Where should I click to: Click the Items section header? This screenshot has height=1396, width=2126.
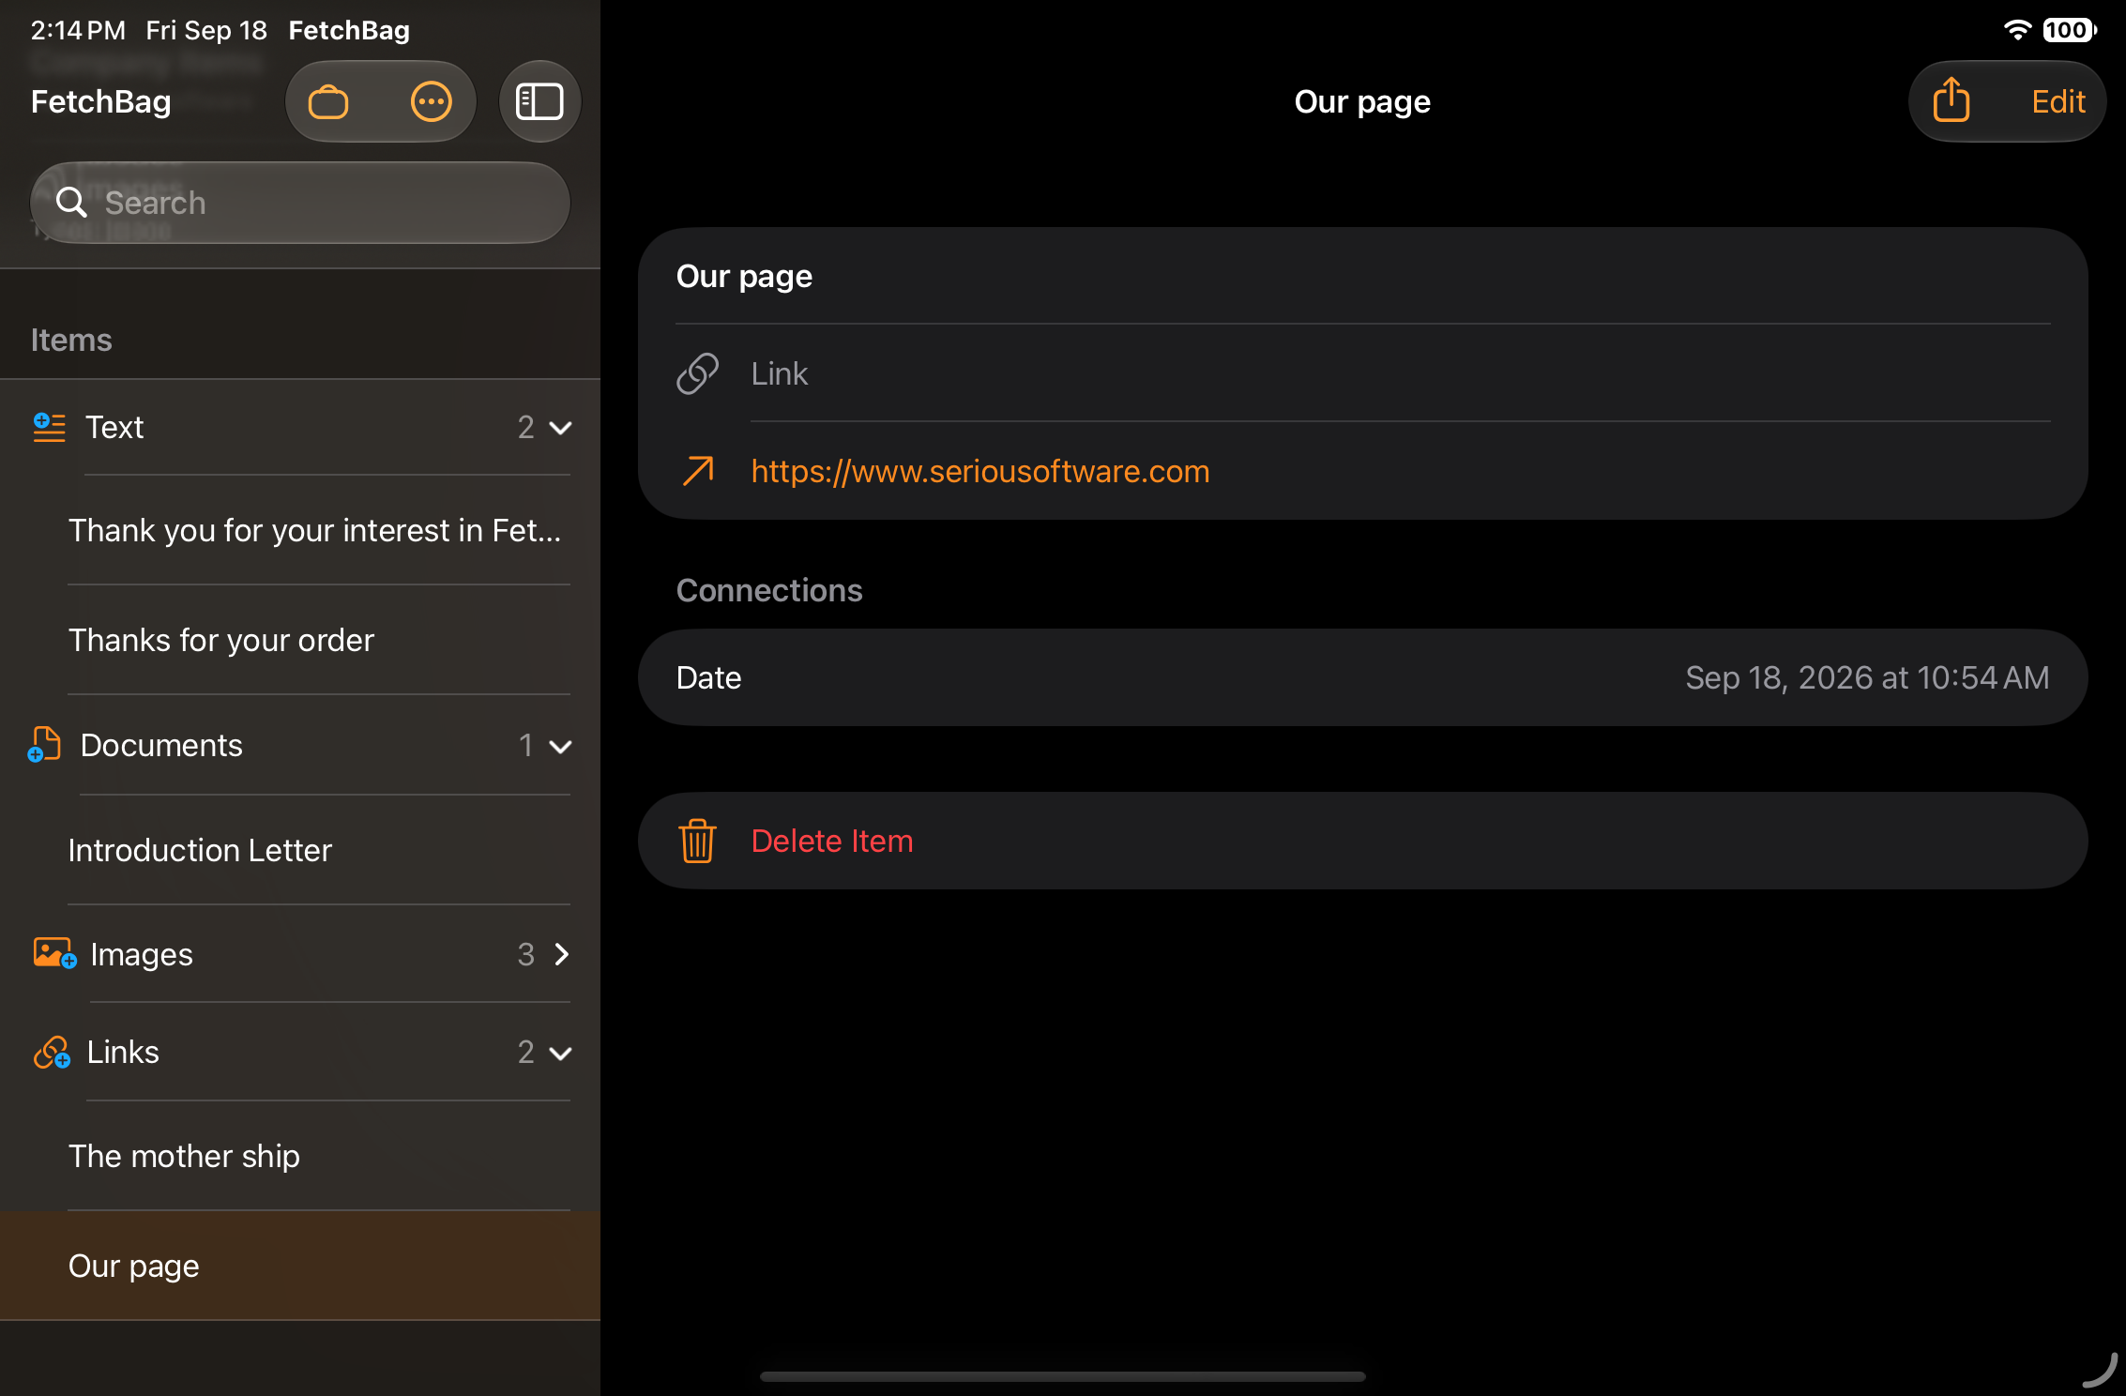(71, 340)
